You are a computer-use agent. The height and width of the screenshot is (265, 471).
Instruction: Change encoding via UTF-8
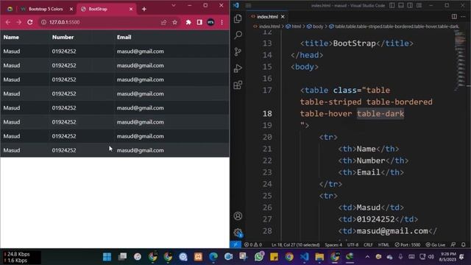[353, 244]
